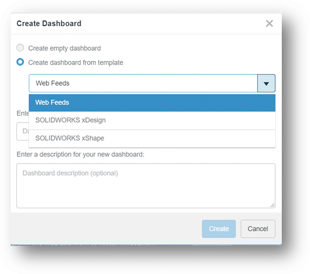Click the "Create empty dashboard" label text
The height and width of the screenshot is (274, 310).
[x=65, y=48]
